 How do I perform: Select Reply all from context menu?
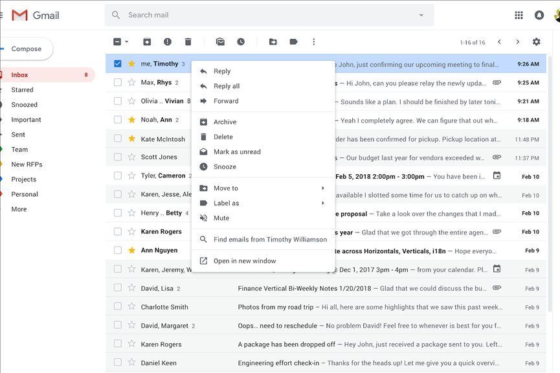click(x=227, y=86)
